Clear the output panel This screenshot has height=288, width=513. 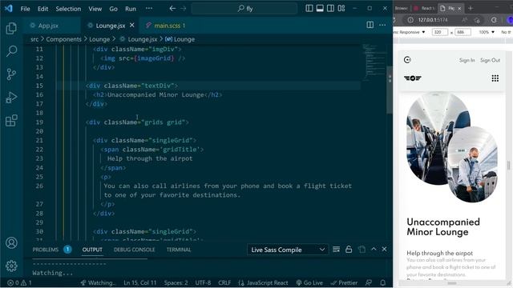coord(336,250)
